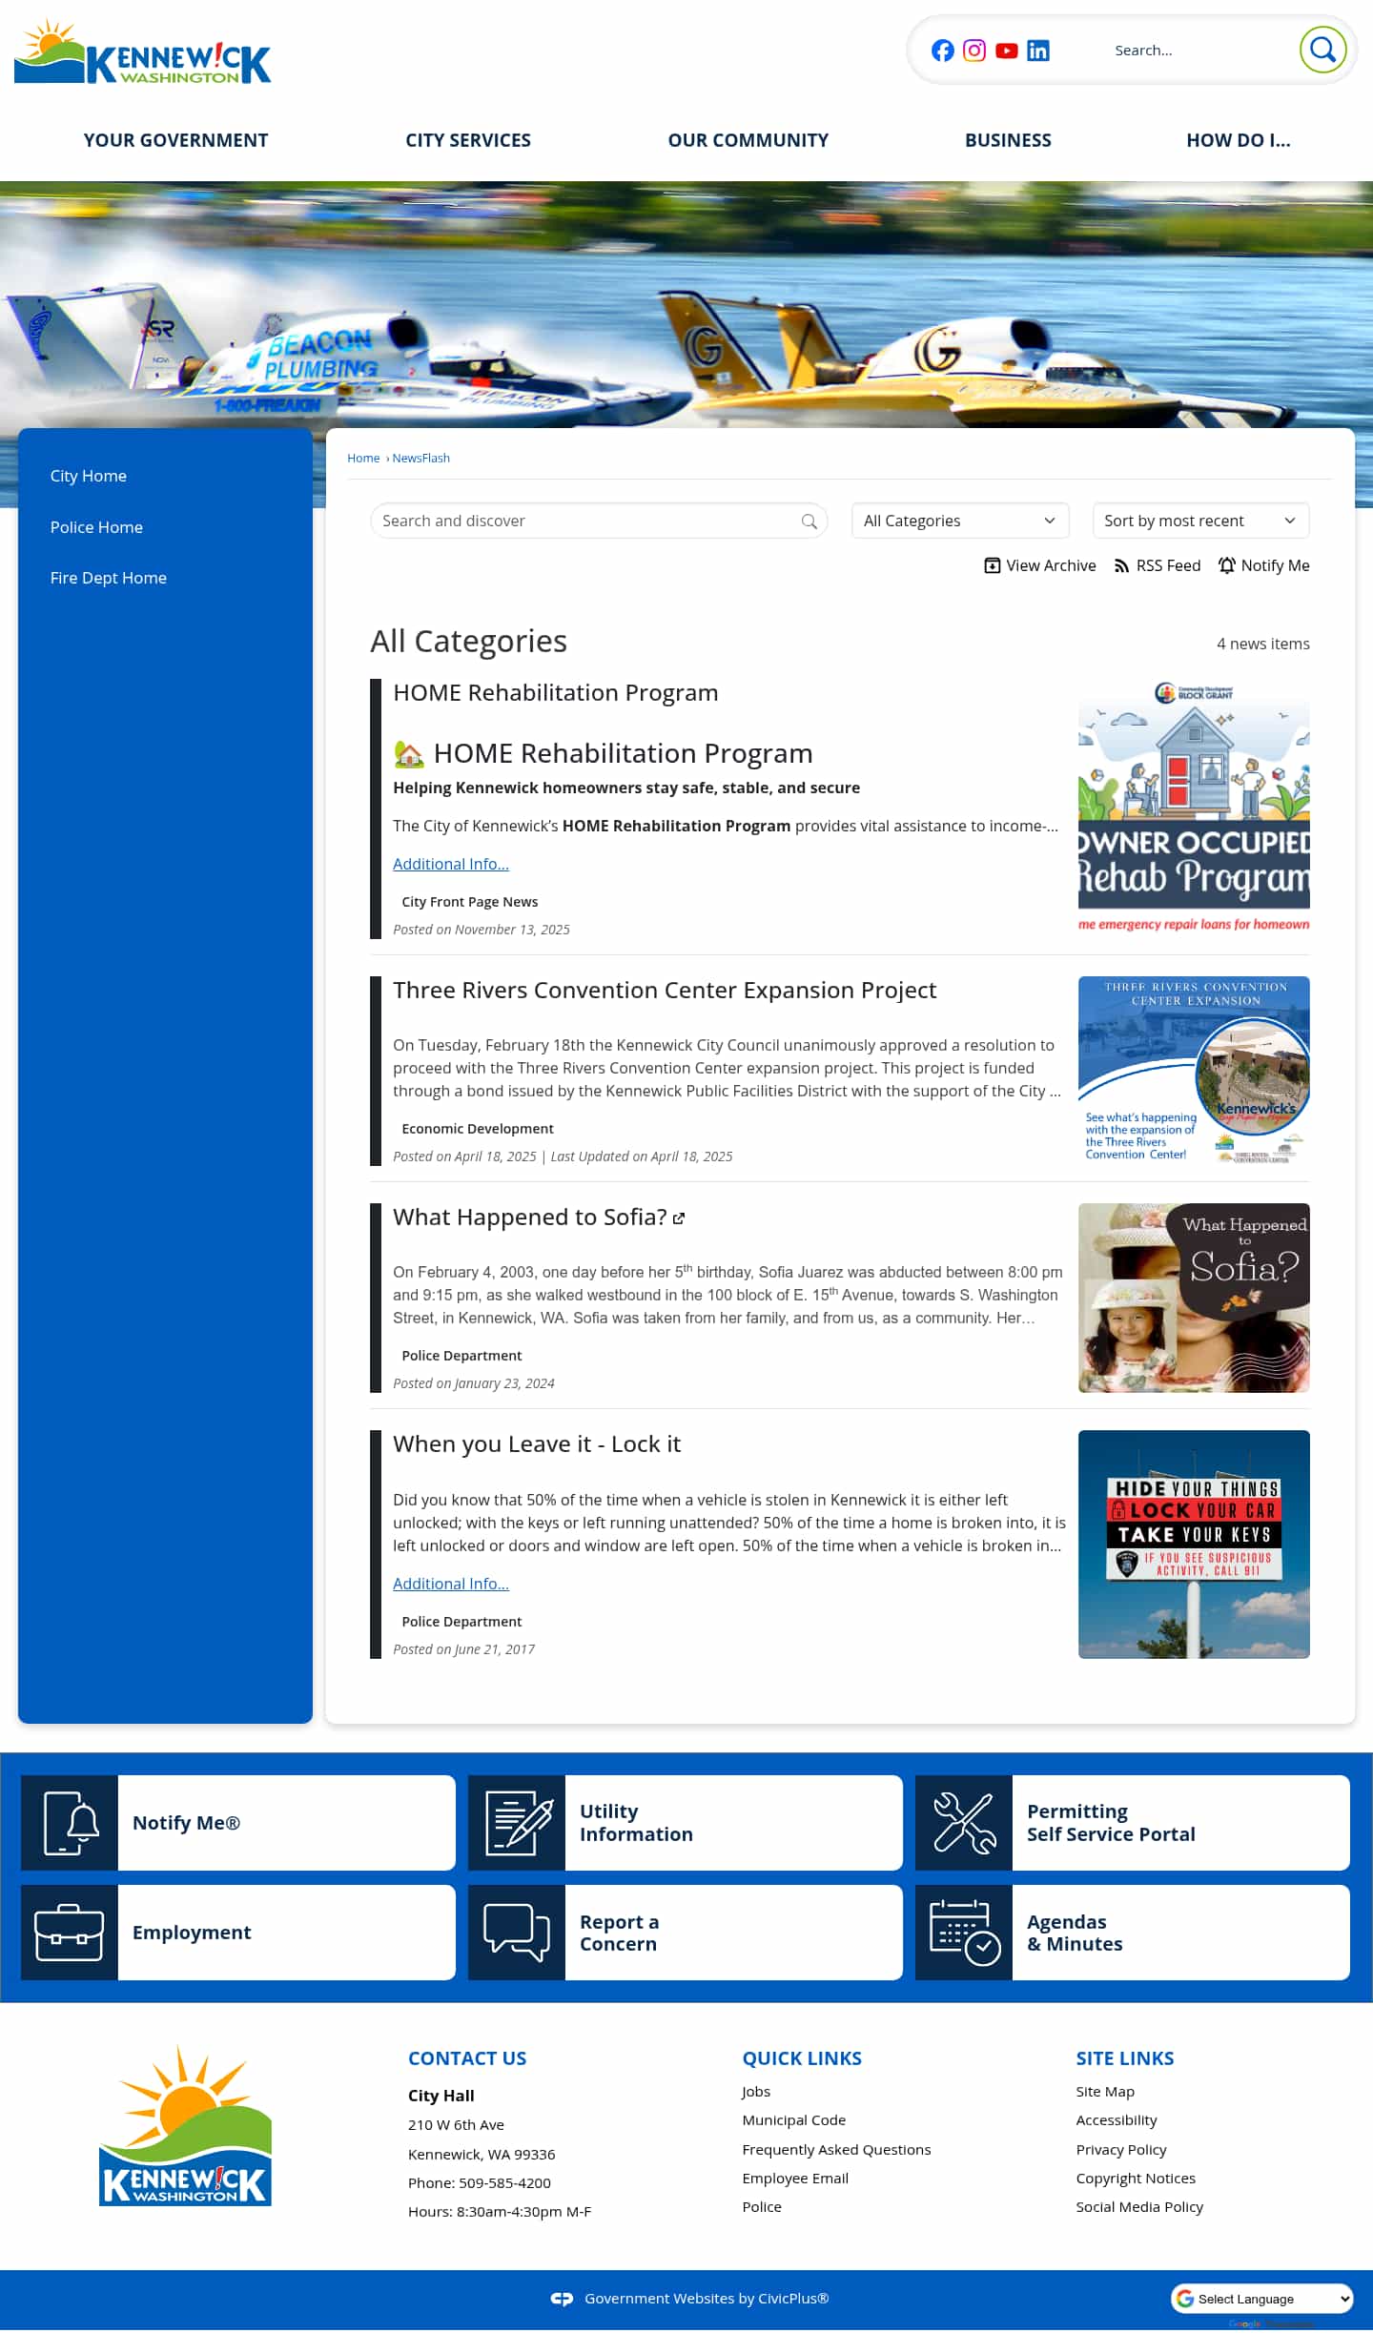Open the LinkedIn social icon
The height and width of the screenshot is (2333, 1373).
[1037, 51]
